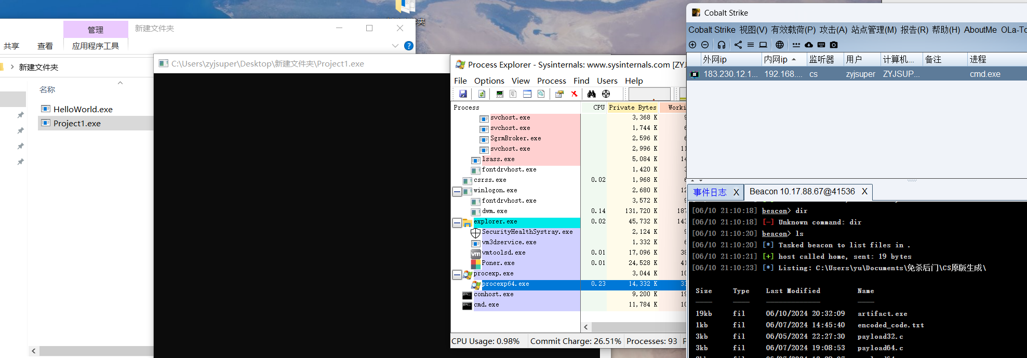Screen dimensions: 1027x358
Task: Open the 报告(R) menu
Action: (914, 30)
